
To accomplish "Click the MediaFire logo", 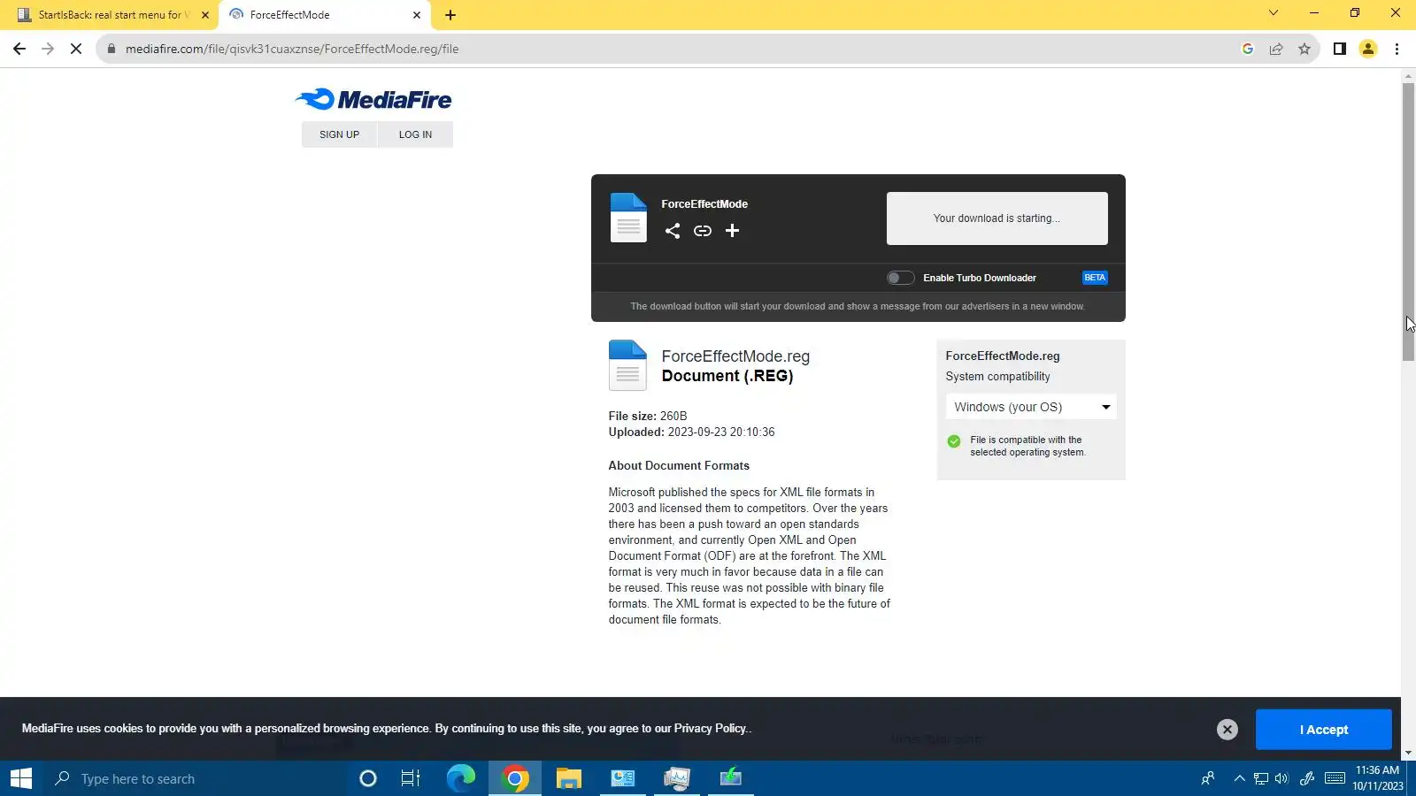I will pyautogui.click(x=373, y=100).
